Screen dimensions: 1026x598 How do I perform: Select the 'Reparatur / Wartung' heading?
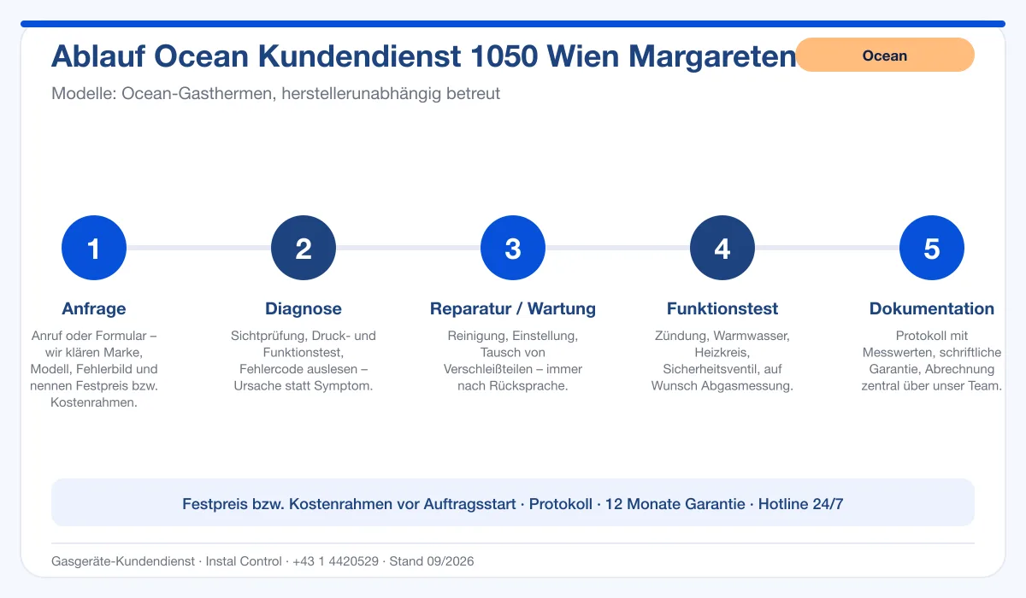click(513, 308)
